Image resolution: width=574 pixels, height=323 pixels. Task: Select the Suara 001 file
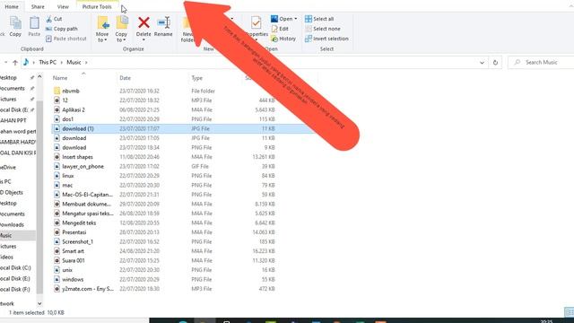74,261
